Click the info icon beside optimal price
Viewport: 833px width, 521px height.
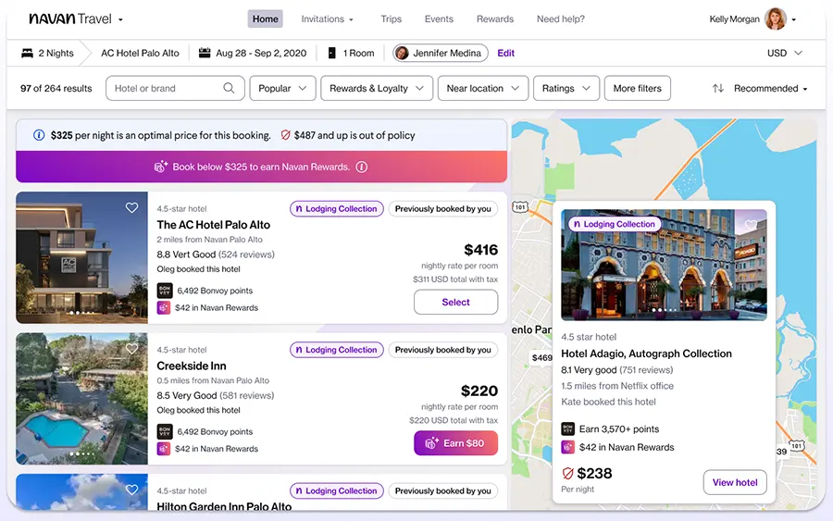pos(39,135)
